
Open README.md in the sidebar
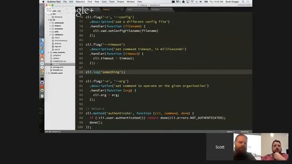[57, 70]
